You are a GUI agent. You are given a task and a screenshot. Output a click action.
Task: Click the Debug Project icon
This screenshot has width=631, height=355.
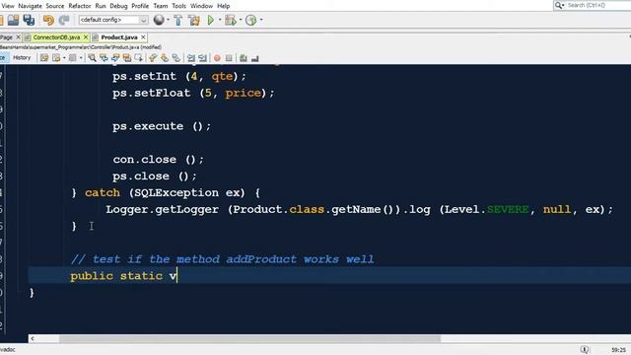[x=230, y=20]
